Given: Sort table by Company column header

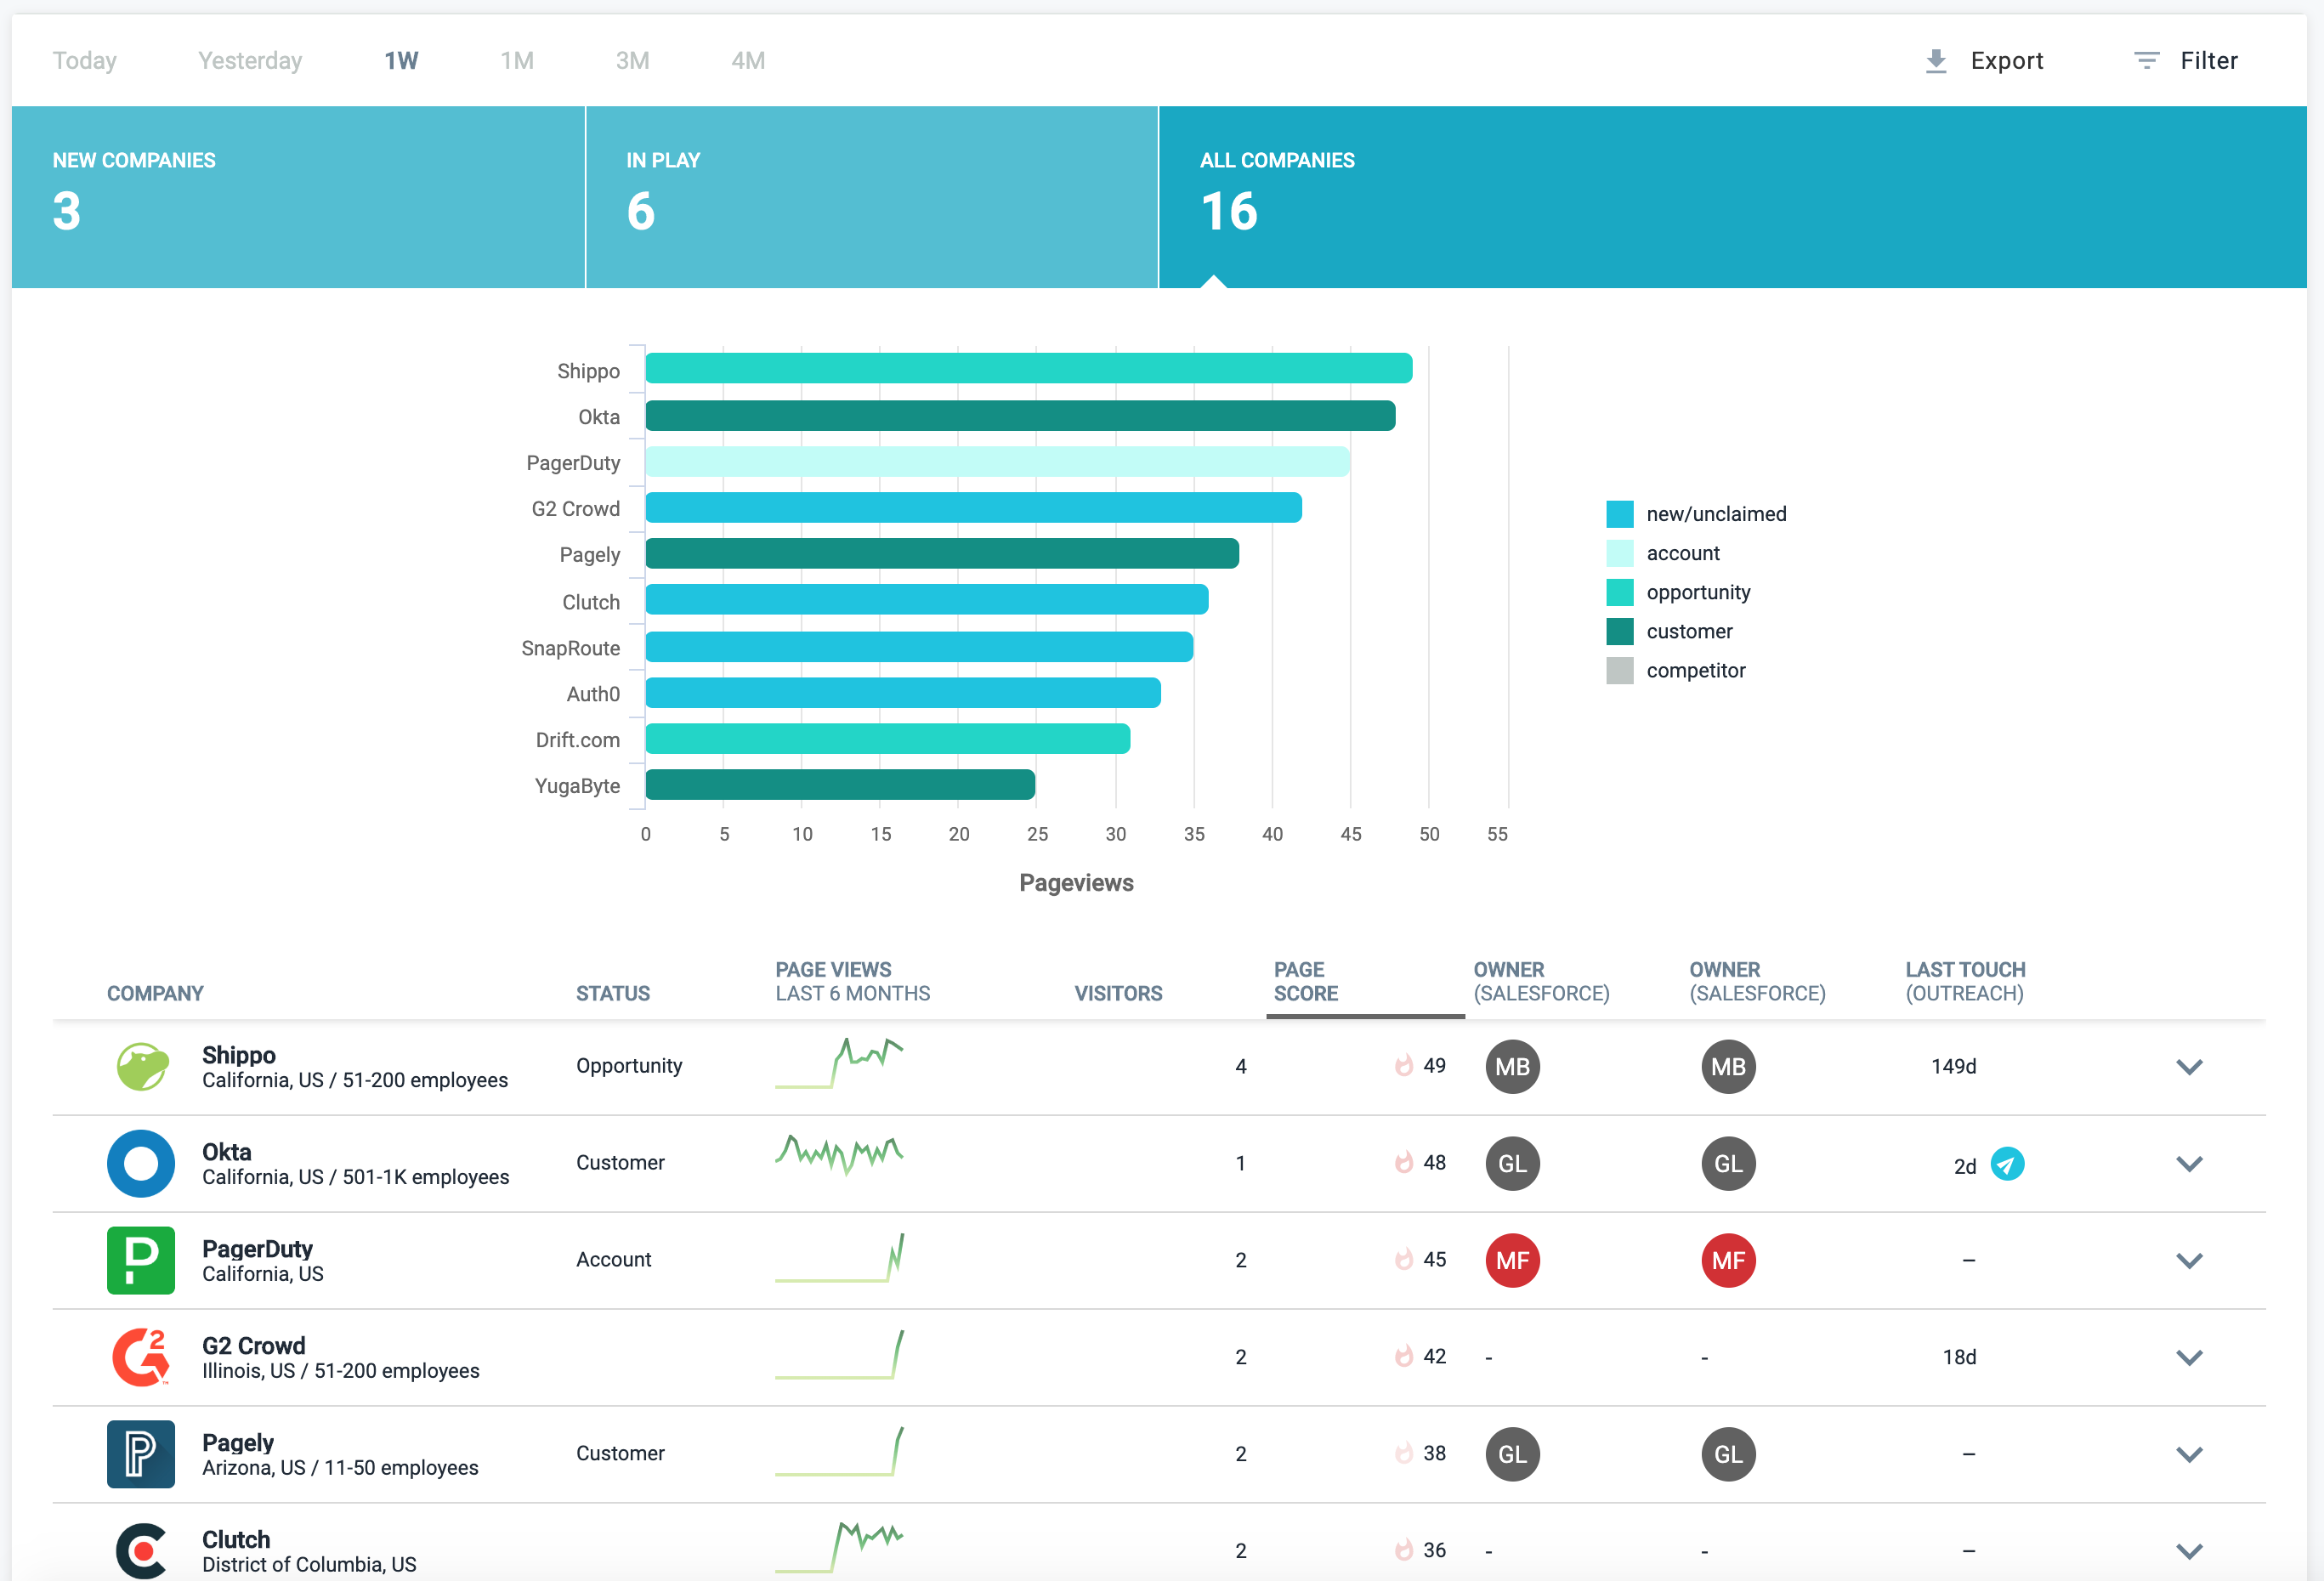Looking at the screenshot, I should click(155, 993).
